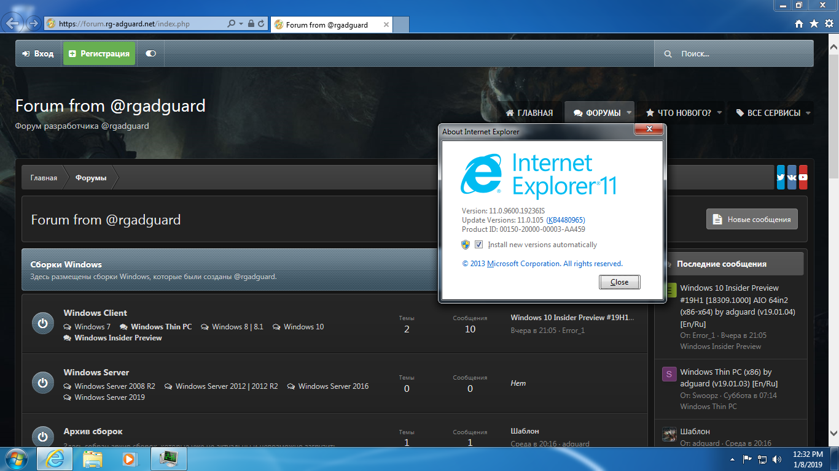
Task: Open the ЧТО НОВОГО? navigation item
Action: coord(678,113)
